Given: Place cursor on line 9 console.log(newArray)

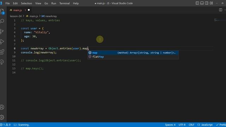Looking at the screenshot, I should [x=38, y=53].
